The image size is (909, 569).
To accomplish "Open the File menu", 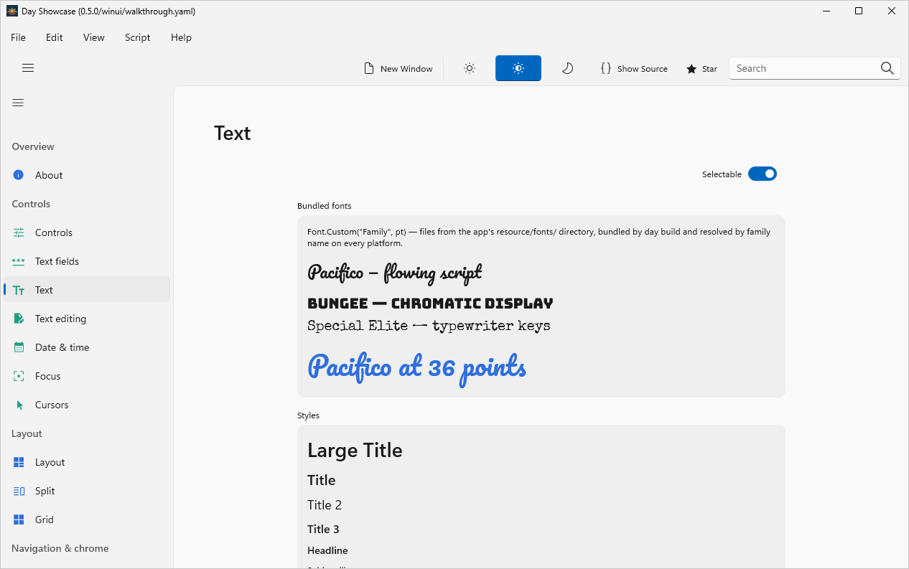I will point(18,37).
